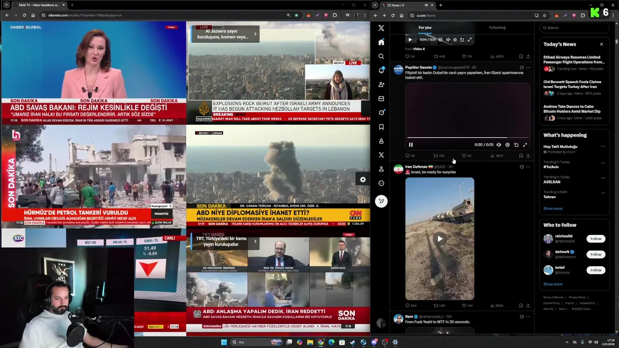Screen dimensions: 619x348
Task: Open More circle icon in X sidebar
Action: pos(381,183)
